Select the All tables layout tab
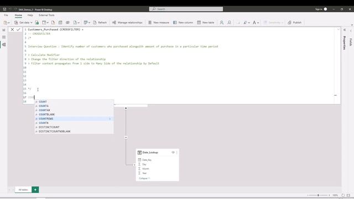Image resolution: width=354 pixels, height=199 pixels. 23,190
